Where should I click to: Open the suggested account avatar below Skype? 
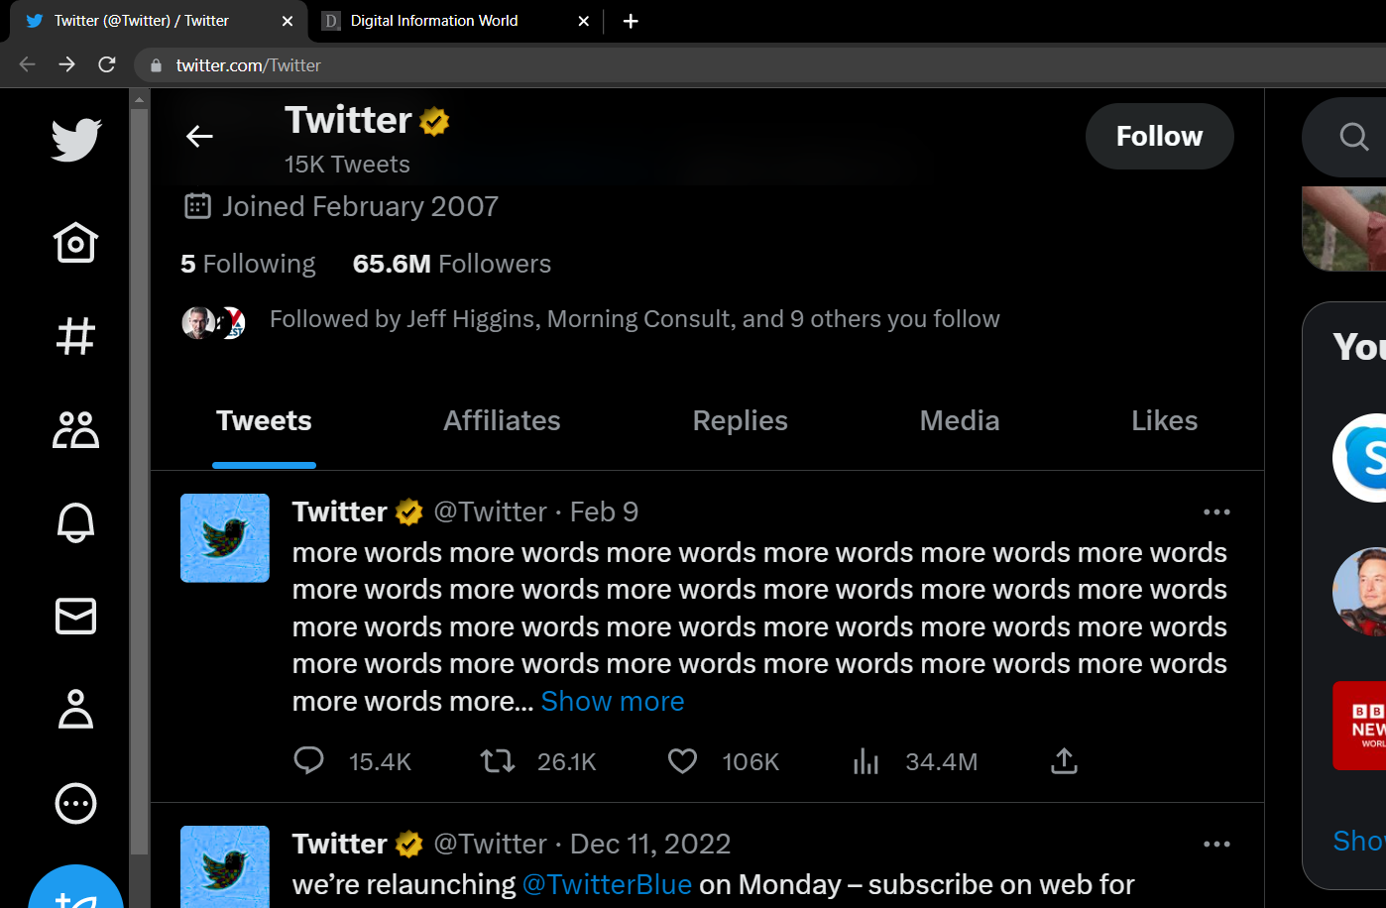(x=1360, y=592)
